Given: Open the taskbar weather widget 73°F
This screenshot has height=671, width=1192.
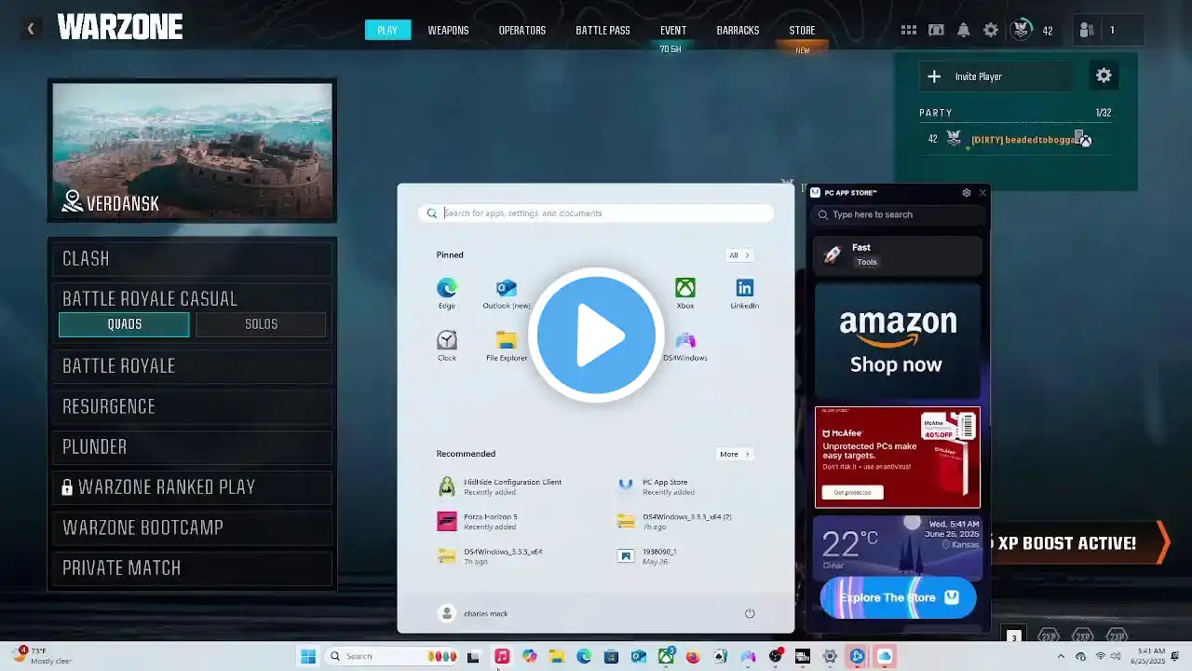Looking at the screenshot, I should pos(44,656).
